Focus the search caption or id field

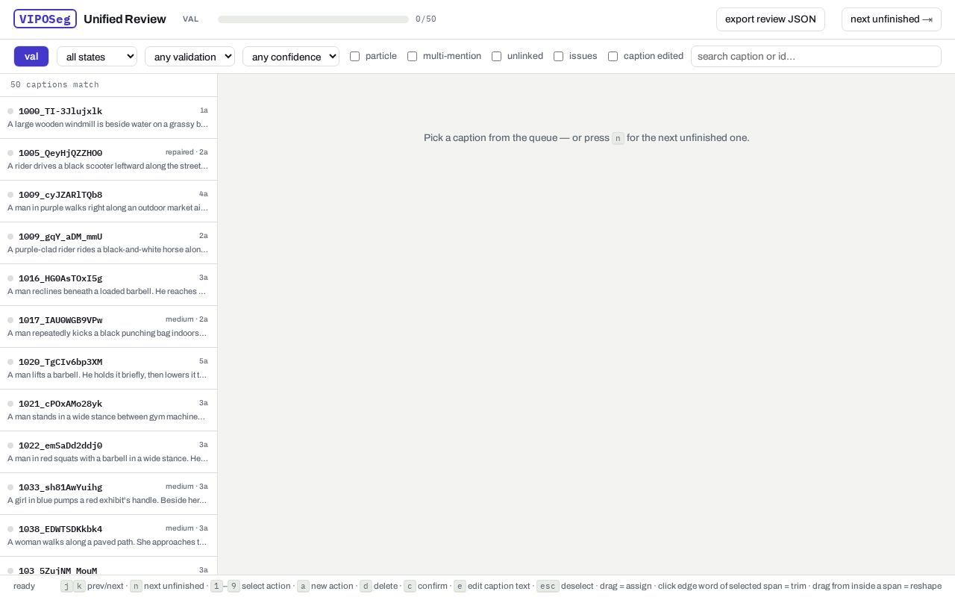coord(816,56)
